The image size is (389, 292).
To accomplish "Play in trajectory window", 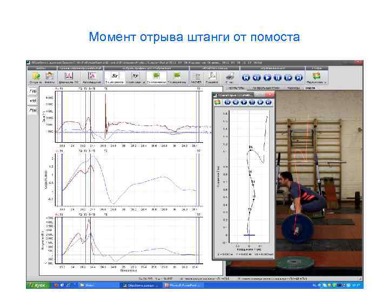I will click(x=244, y=102).
